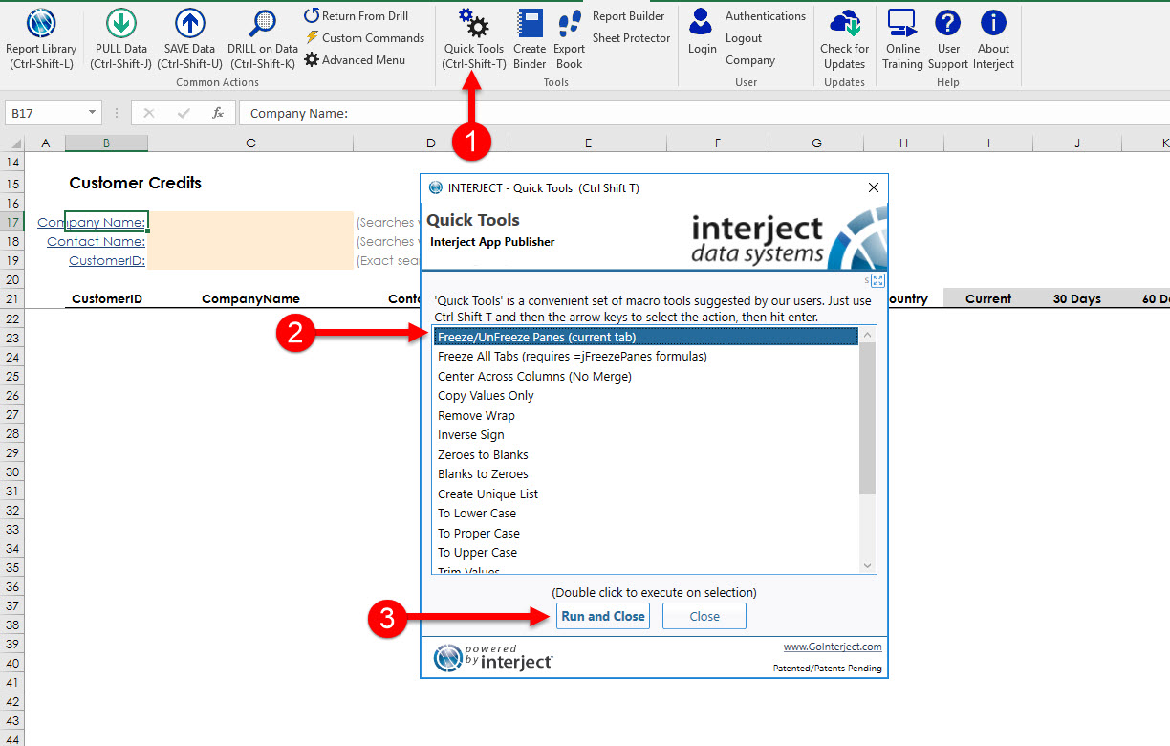Open User Support help
The width and height of the screenshot is (1170, 746).
pyautogui.click(x=948, y=38)
